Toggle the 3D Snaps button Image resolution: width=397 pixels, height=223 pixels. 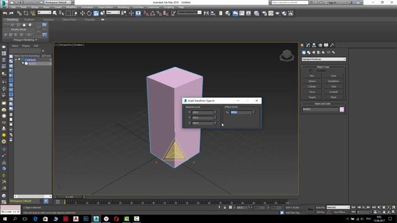146,13
